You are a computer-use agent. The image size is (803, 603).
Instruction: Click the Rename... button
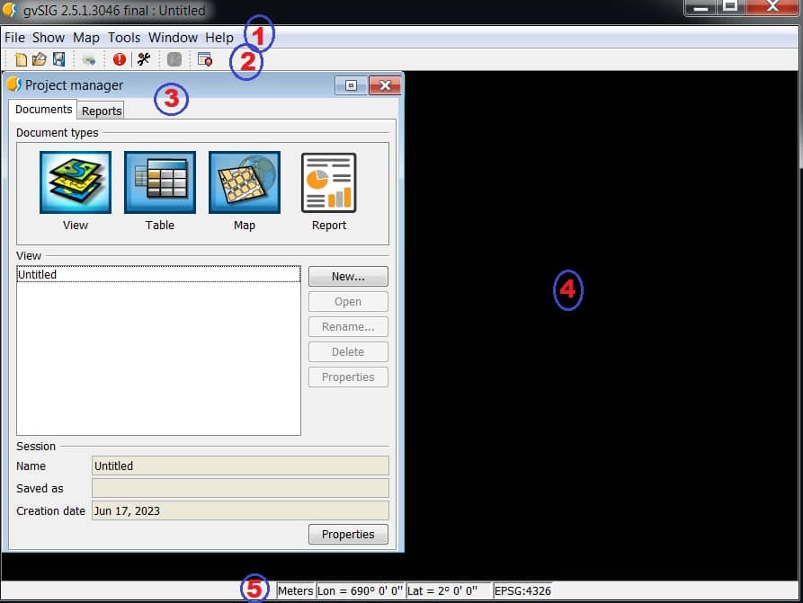348,326
